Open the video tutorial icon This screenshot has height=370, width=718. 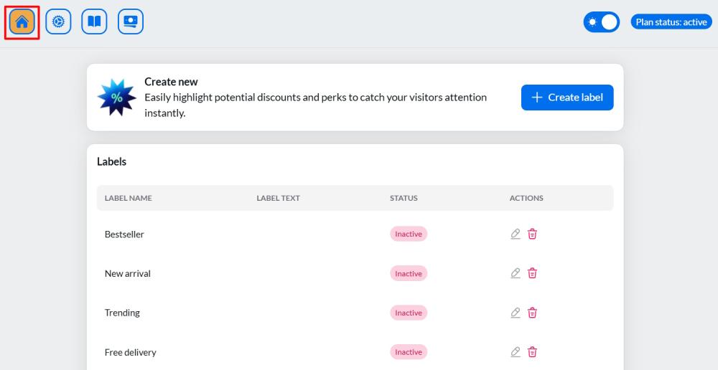coord(131,22)
